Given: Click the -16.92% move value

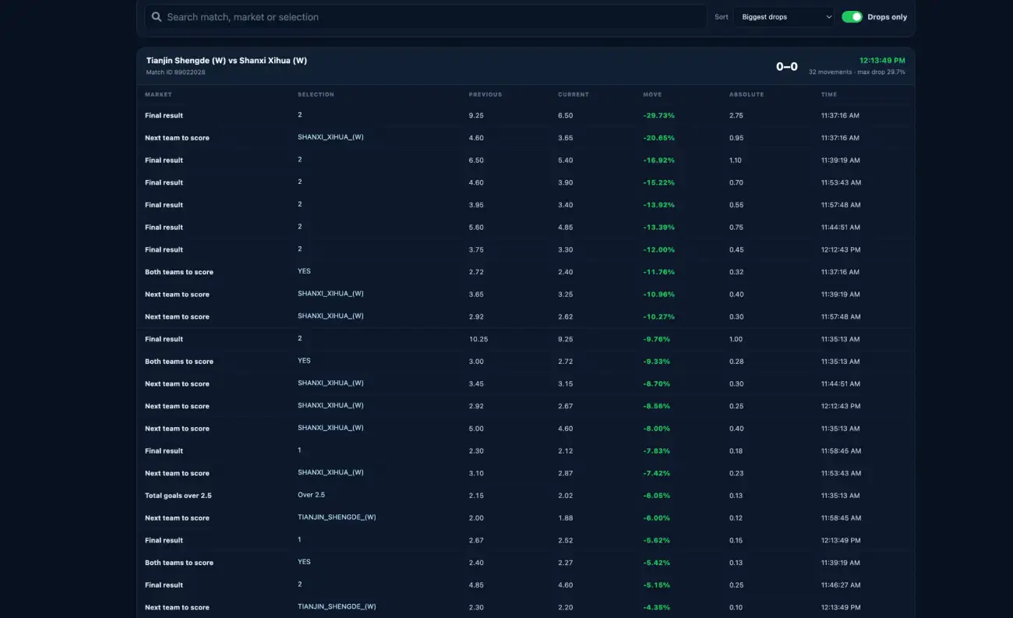Looking at the screenshot, I should [x=659, y=160].
